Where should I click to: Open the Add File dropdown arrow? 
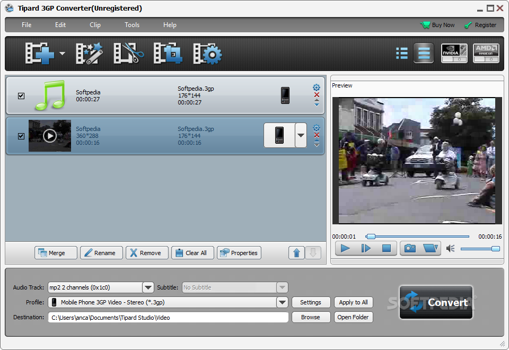pyautogui.click(x=62, y=54)
